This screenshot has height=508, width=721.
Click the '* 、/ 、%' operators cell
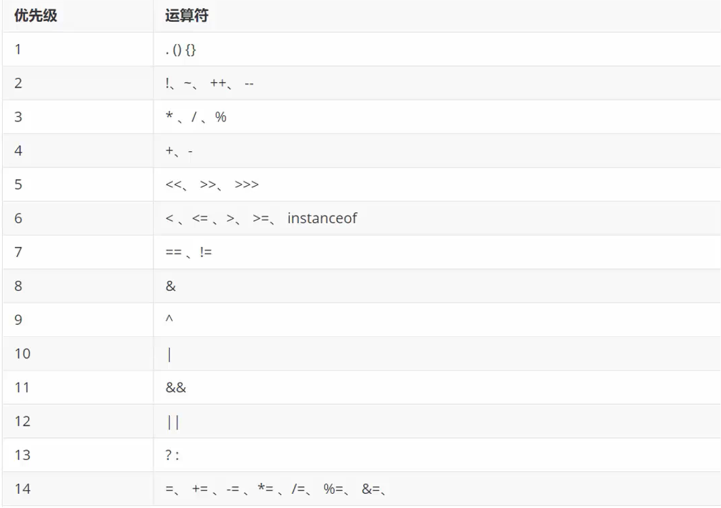[x=196, y=117]
